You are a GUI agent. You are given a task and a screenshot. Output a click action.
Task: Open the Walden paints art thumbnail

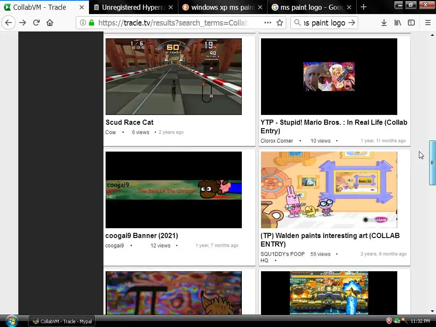[329, 190]
